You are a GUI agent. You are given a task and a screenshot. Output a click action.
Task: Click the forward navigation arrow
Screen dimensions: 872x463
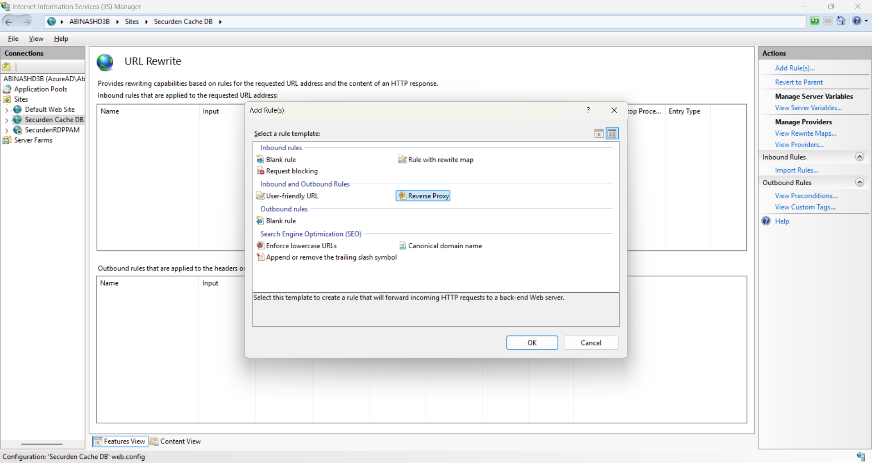27,21
